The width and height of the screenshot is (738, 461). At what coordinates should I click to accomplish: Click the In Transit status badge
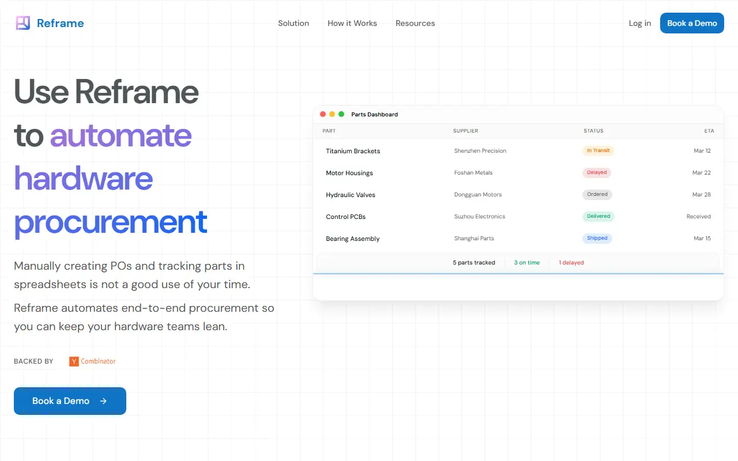(598, 150)
